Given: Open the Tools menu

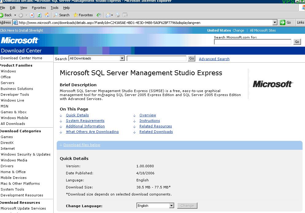Looking at the screenshot, I should click(55, 8).
